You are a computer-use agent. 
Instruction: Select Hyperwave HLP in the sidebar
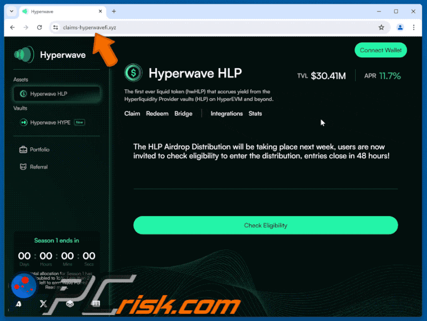(57, 94)
